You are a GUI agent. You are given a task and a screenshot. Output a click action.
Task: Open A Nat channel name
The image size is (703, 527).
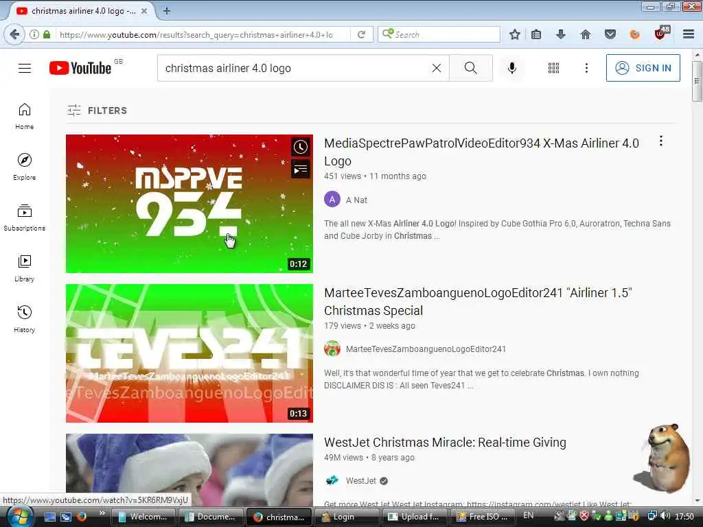(356, 200)
